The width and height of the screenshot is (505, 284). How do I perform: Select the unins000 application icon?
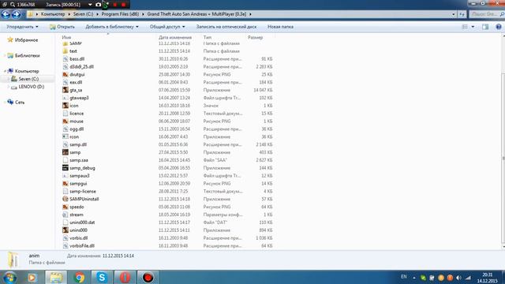point(65,230)
